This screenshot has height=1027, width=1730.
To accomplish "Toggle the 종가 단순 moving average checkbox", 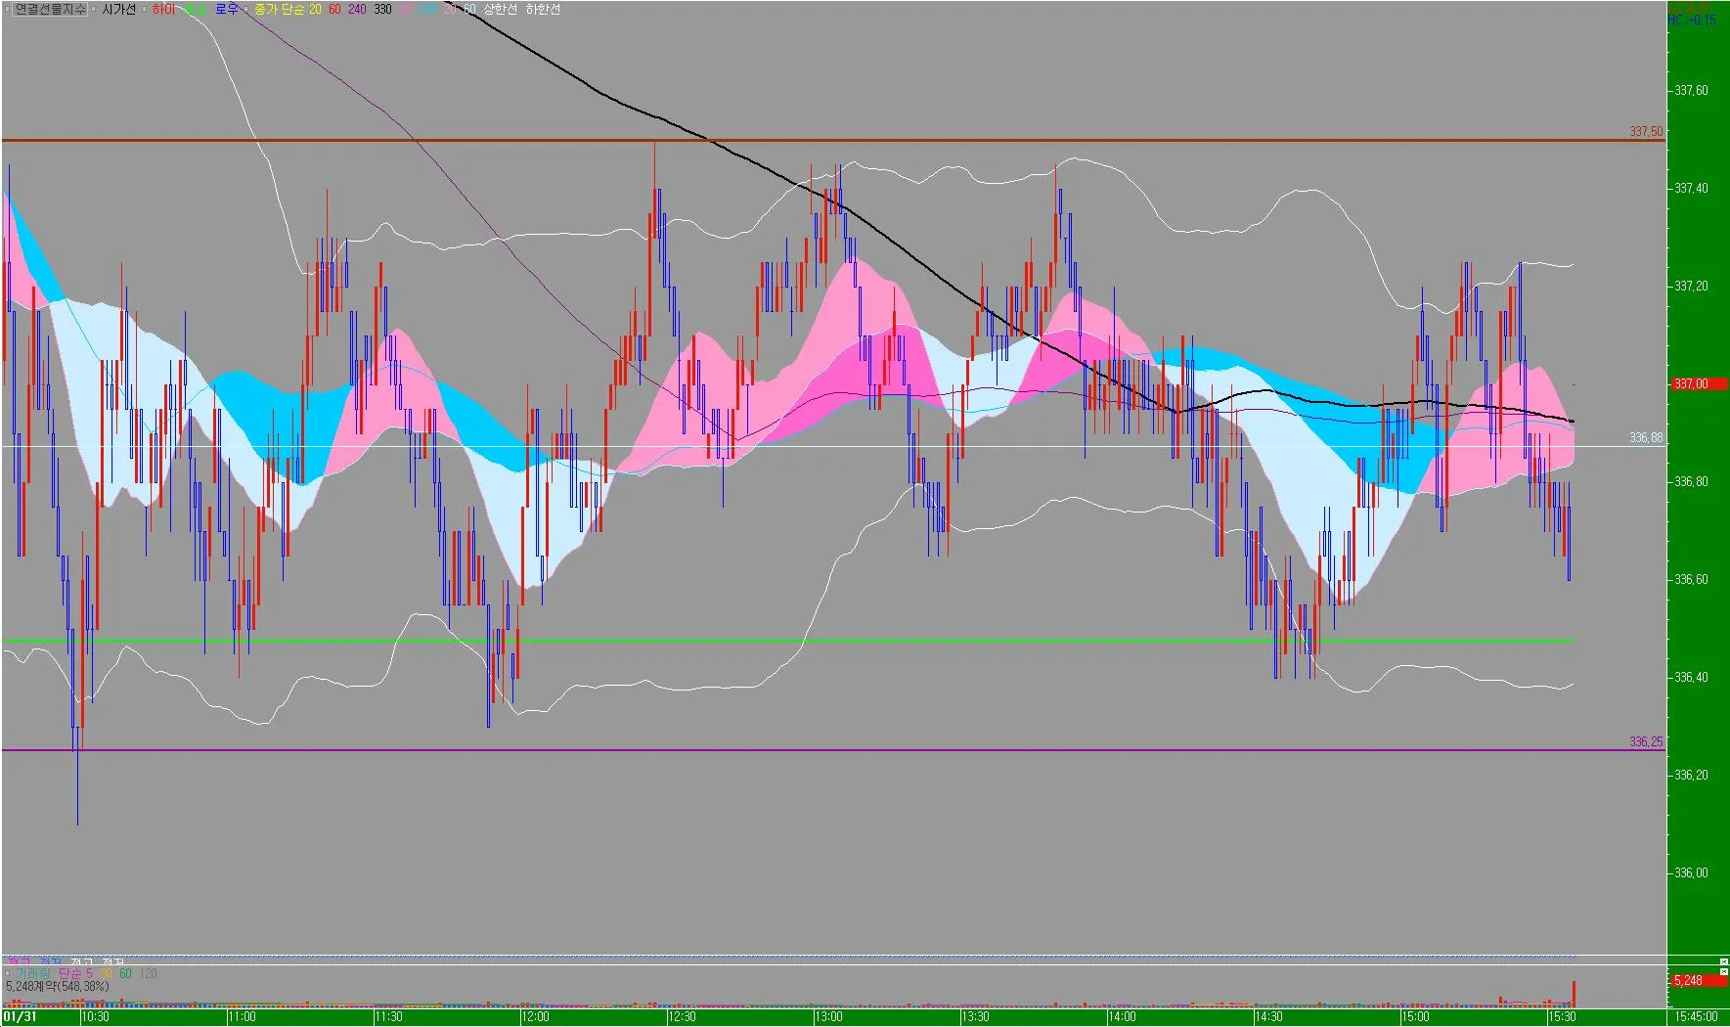I will point(245,9).
